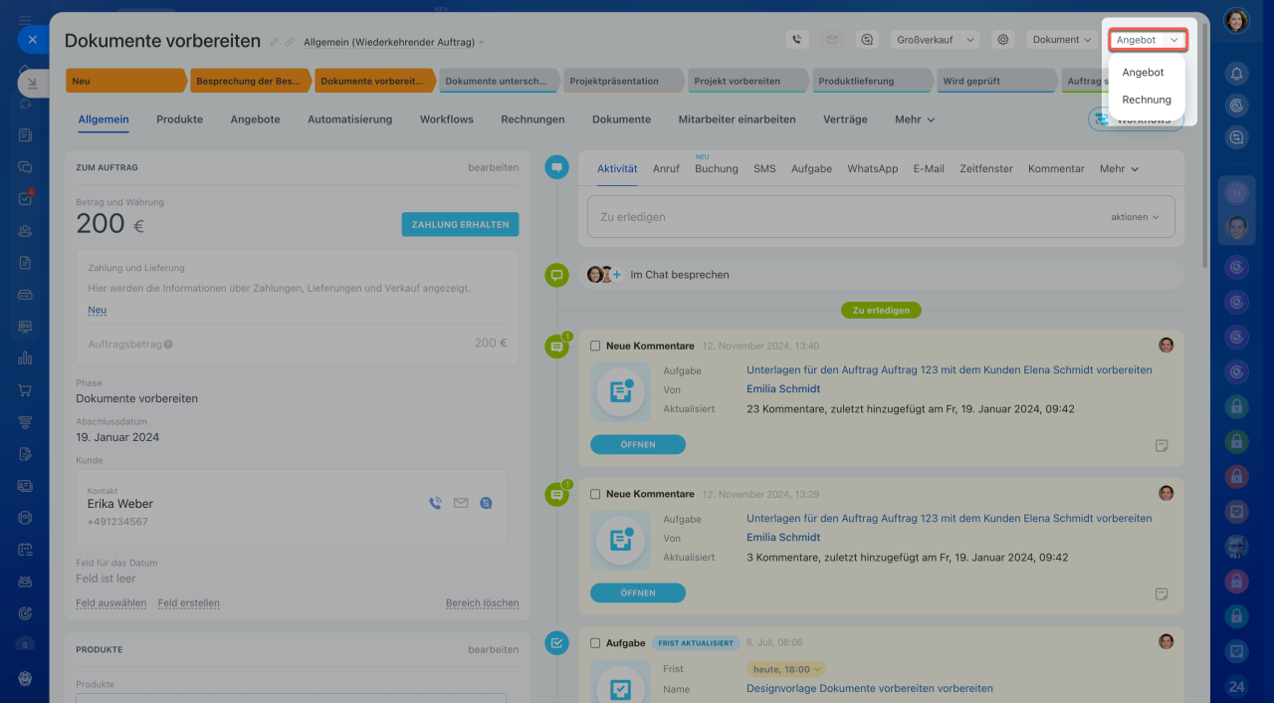Toggle the Angebot dropdown button
Screen dimensions: 1274x703
tap(1149, 40)
